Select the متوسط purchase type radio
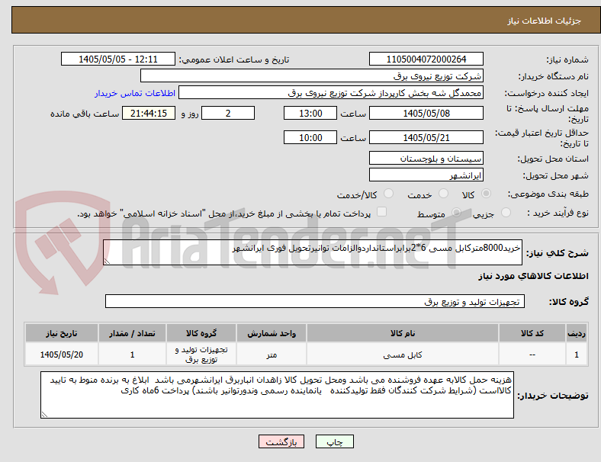The image size is (601, 462). [x=456, y=212]
